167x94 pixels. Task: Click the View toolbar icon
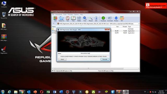tap(73, 19)
